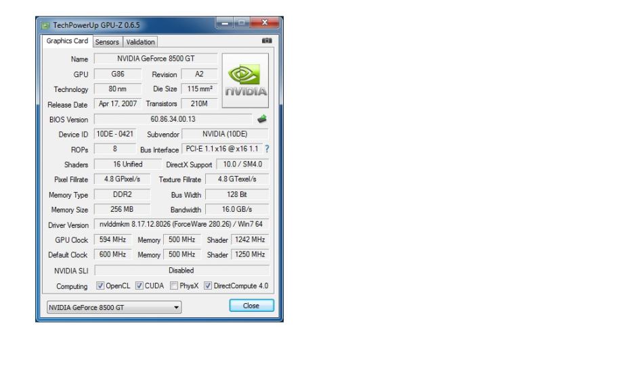623x389 pixels.
Task: Toggle the OpenCL checkbox
Action: 100,285
